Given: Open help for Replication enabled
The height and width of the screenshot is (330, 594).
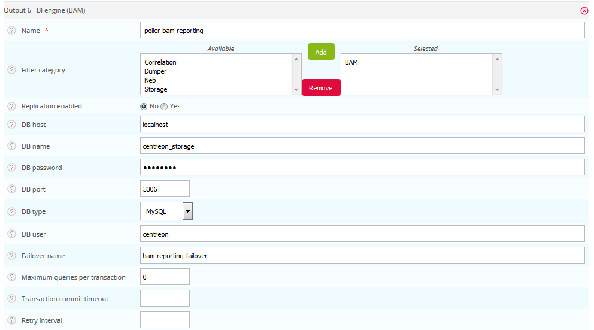Looking at the screenshot, I should [11, 106].
